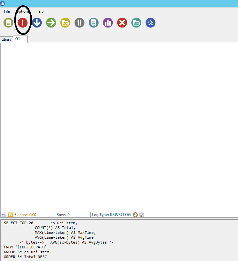Open the Options menu
The width and height of the screenshot is (238, 261).
click(23, 11)
